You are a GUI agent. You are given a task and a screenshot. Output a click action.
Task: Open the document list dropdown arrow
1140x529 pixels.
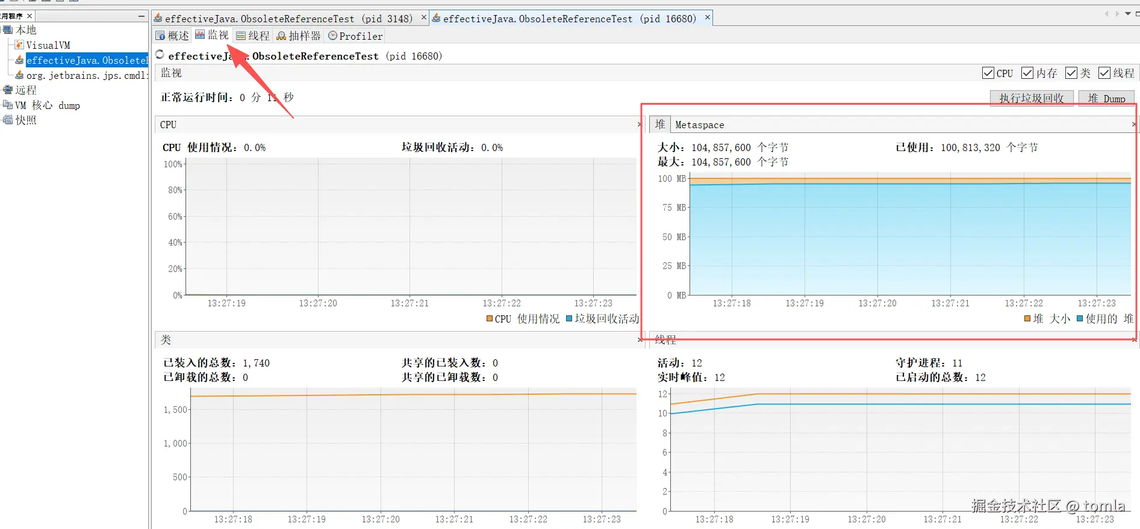(x=1128, y=14)
